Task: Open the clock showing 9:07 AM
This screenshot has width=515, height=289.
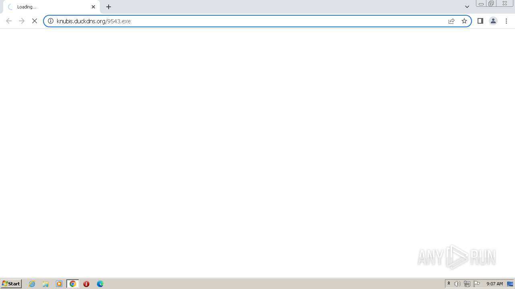Action: (x=494, y=284)
